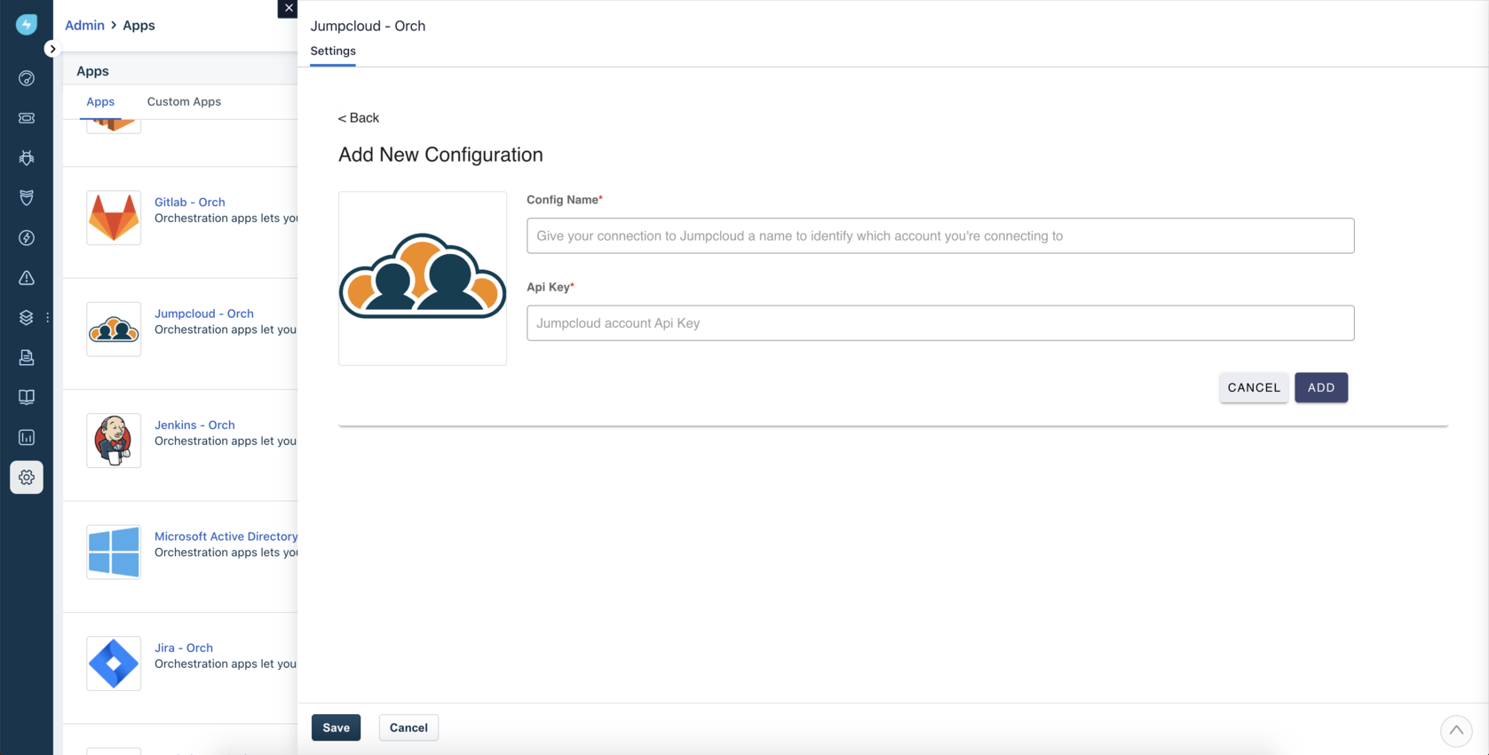Expand the sidebar with the chevron arrow

(x=52, y=49)
